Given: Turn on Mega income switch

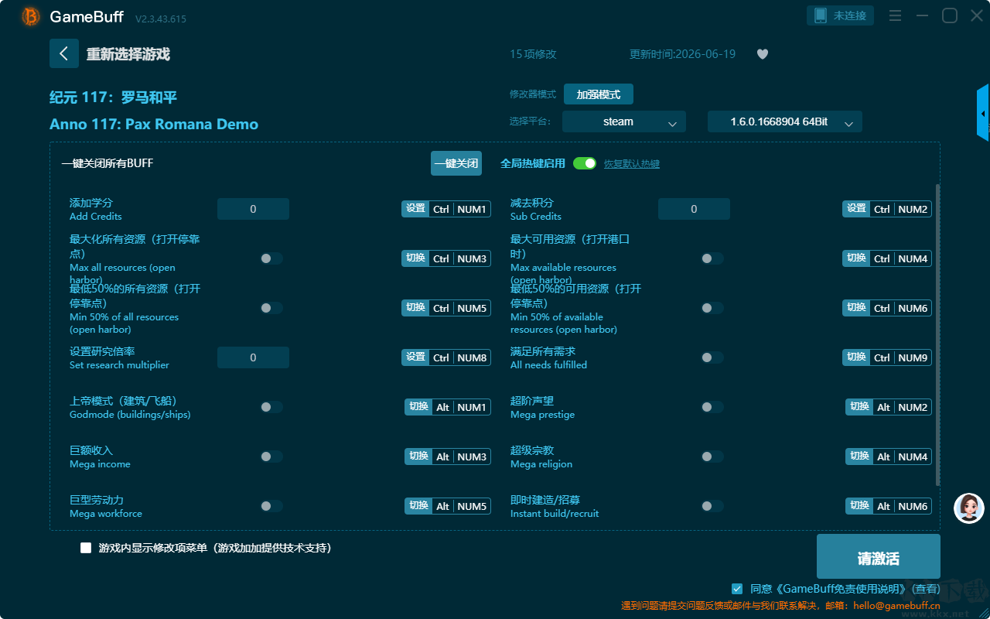Looking at the screenshot, I should click(x=271, y=457).
